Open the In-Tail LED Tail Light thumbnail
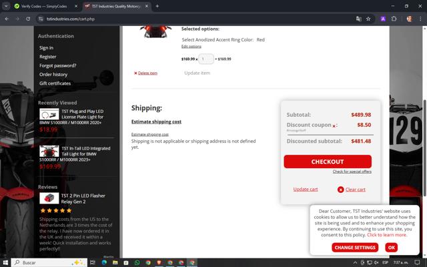The image size is (427, 267). click(49, 152)
